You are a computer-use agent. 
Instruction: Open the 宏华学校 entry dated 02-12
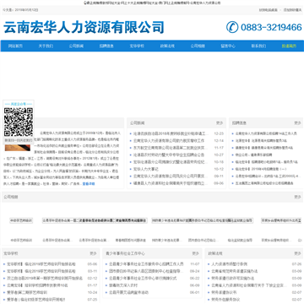tap(45, 279)
